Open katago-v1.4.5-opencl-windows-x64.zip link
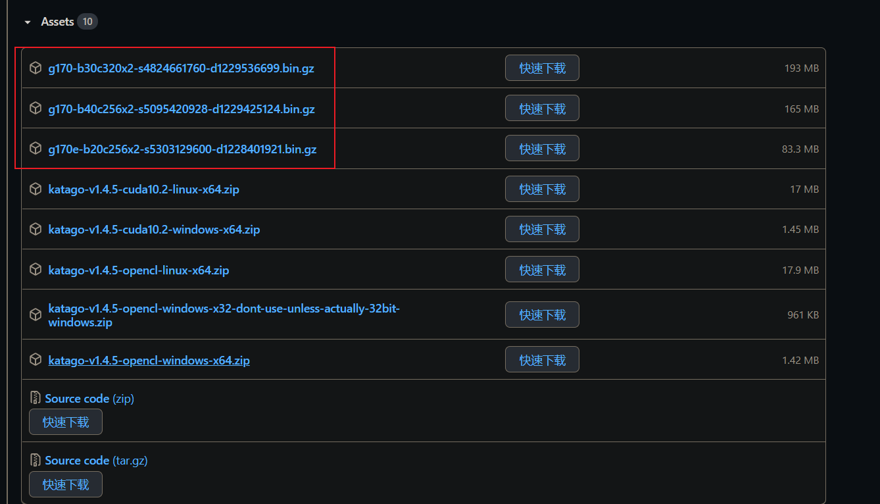880x504 pixels. pos(149,360)
